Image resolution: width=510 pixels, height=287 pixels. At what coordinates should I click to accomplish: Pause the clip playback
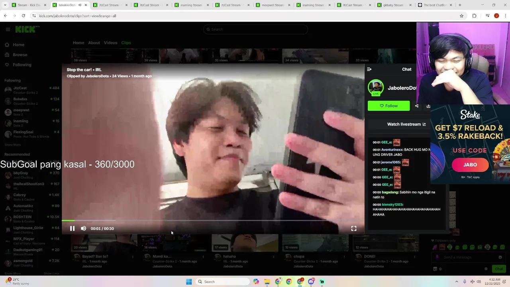point(72,228)
